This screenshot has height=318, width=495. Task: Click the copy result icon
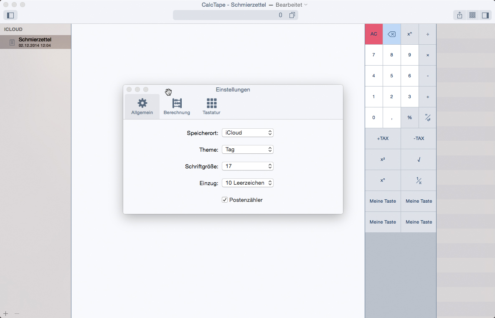click(x=292, y=15)
